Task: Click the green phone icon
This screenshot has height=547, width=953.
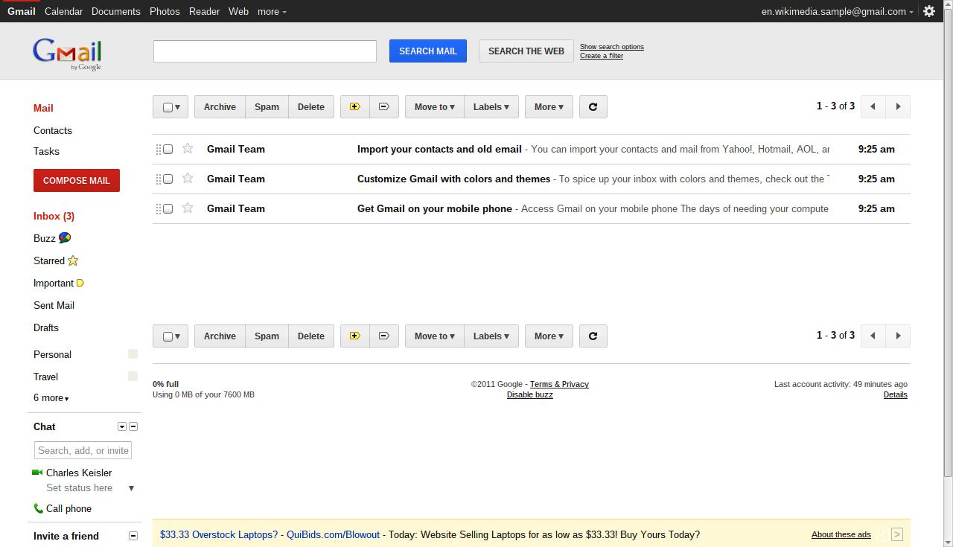Action: pyautogui.click(x=38, y=508)
